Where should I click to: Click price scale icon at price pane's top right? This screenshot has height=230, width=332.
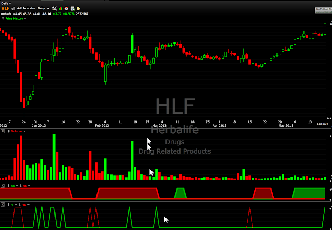pyautogui.click(x=331, y=23)
